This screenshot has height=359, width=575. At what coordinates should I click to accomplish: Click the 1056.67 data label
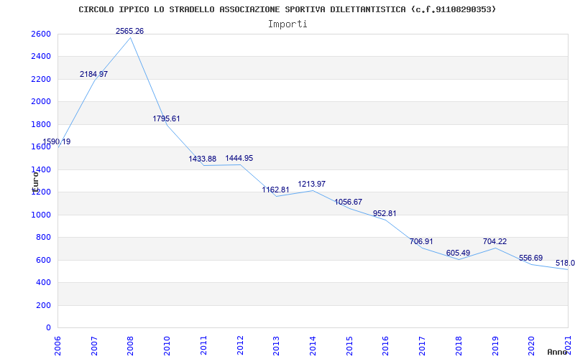tap(348, 202)
